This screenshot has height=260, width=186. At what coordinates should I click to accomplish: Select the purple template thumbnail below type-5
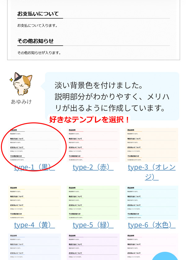(x=93, y=247)
